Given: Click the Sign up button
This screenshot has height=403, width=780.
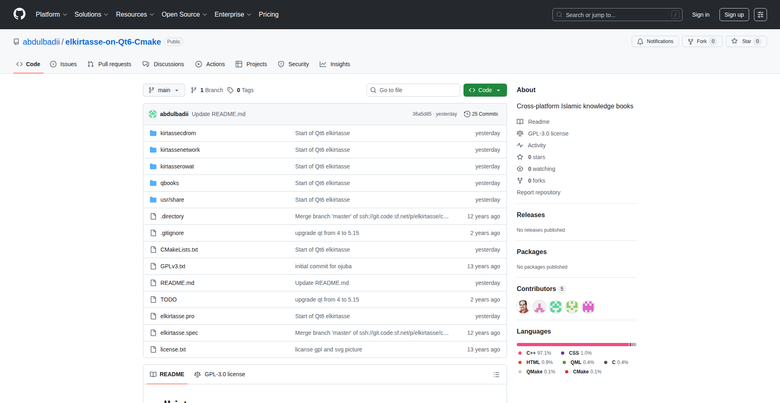Looking at the screenshot, I should pos(734,15).
